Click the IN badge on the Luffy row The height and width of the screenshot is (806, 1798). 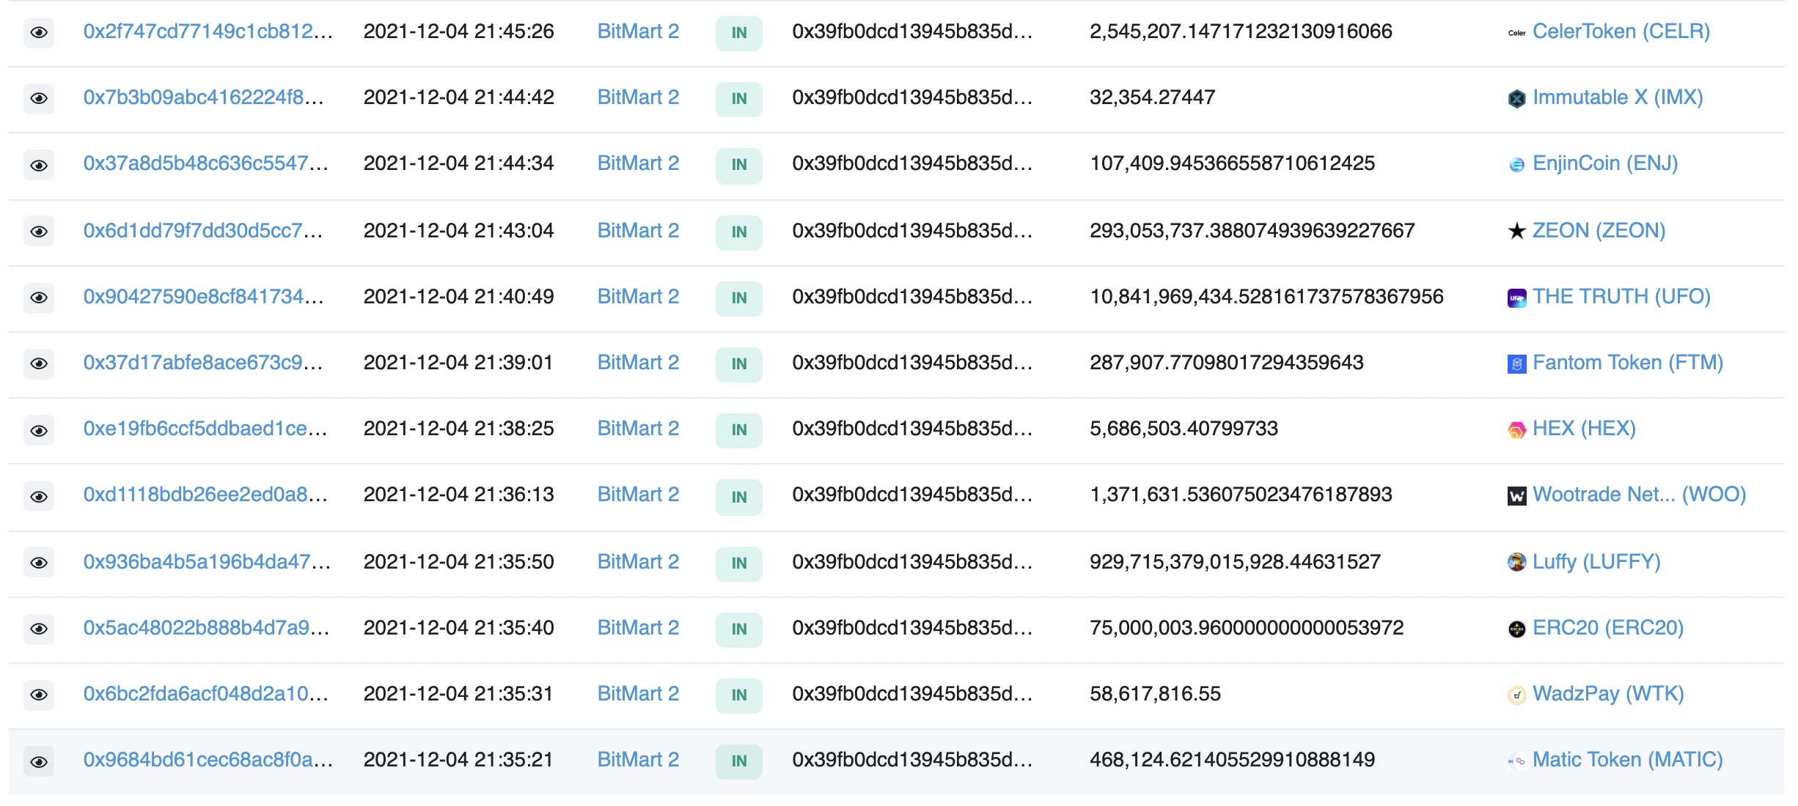(739, 563)
